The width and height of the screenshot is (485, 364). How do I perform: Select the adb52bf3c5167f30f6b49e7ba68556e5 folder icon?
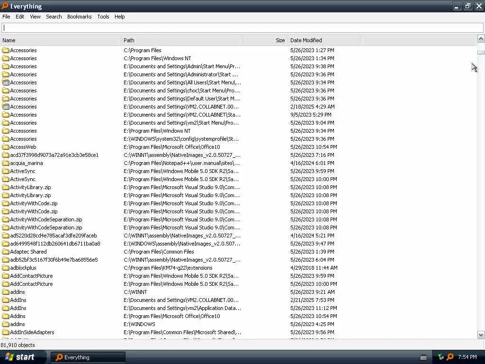click(6, 260)
